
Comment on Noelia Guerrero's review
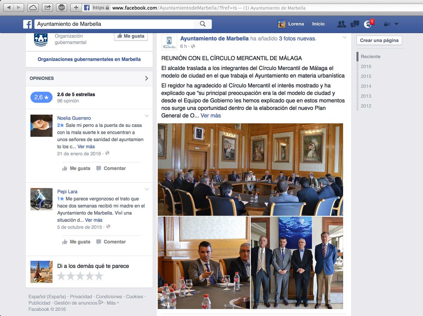[x=111, y=168]
